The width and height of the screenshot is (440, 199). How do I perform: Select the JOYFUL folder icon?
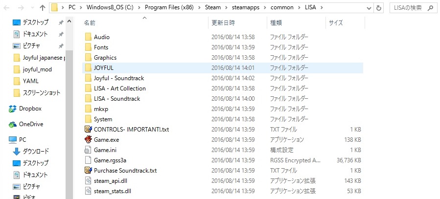88,68
